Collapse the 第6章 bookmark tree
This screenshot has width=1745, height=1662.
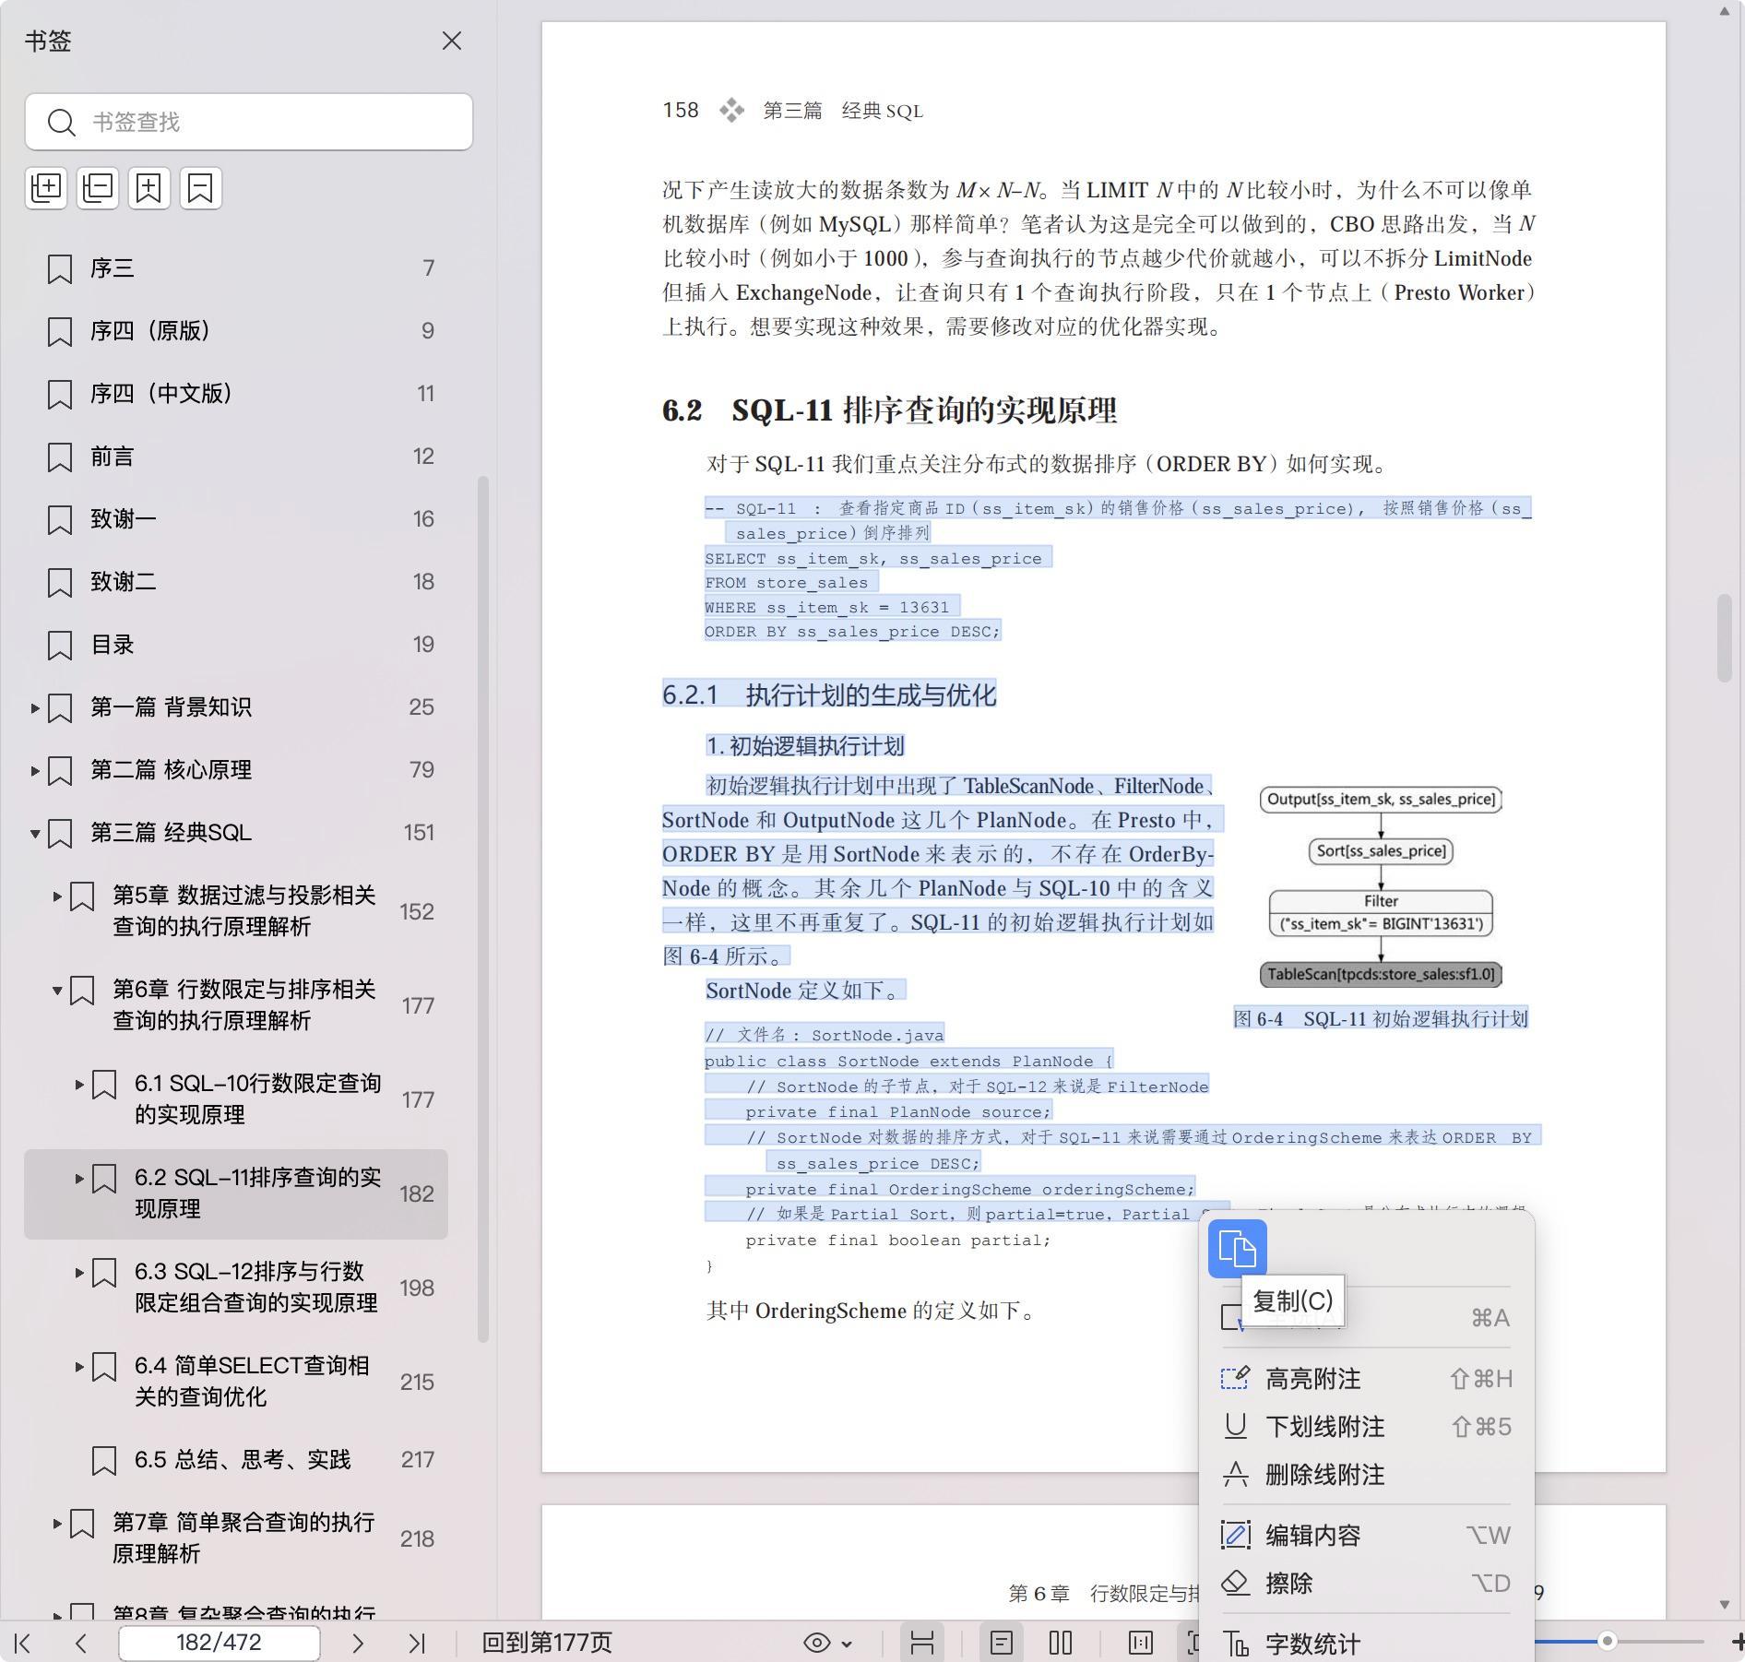[57, 991]
